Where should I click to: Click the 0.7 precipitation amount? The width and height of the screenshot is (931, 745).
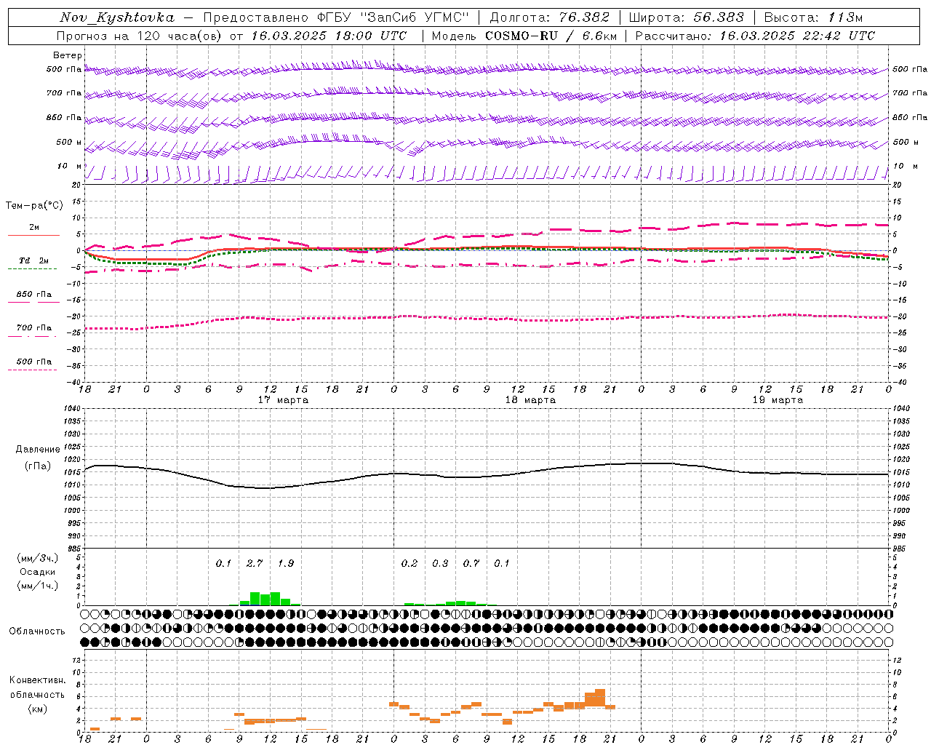click(471, 564)
